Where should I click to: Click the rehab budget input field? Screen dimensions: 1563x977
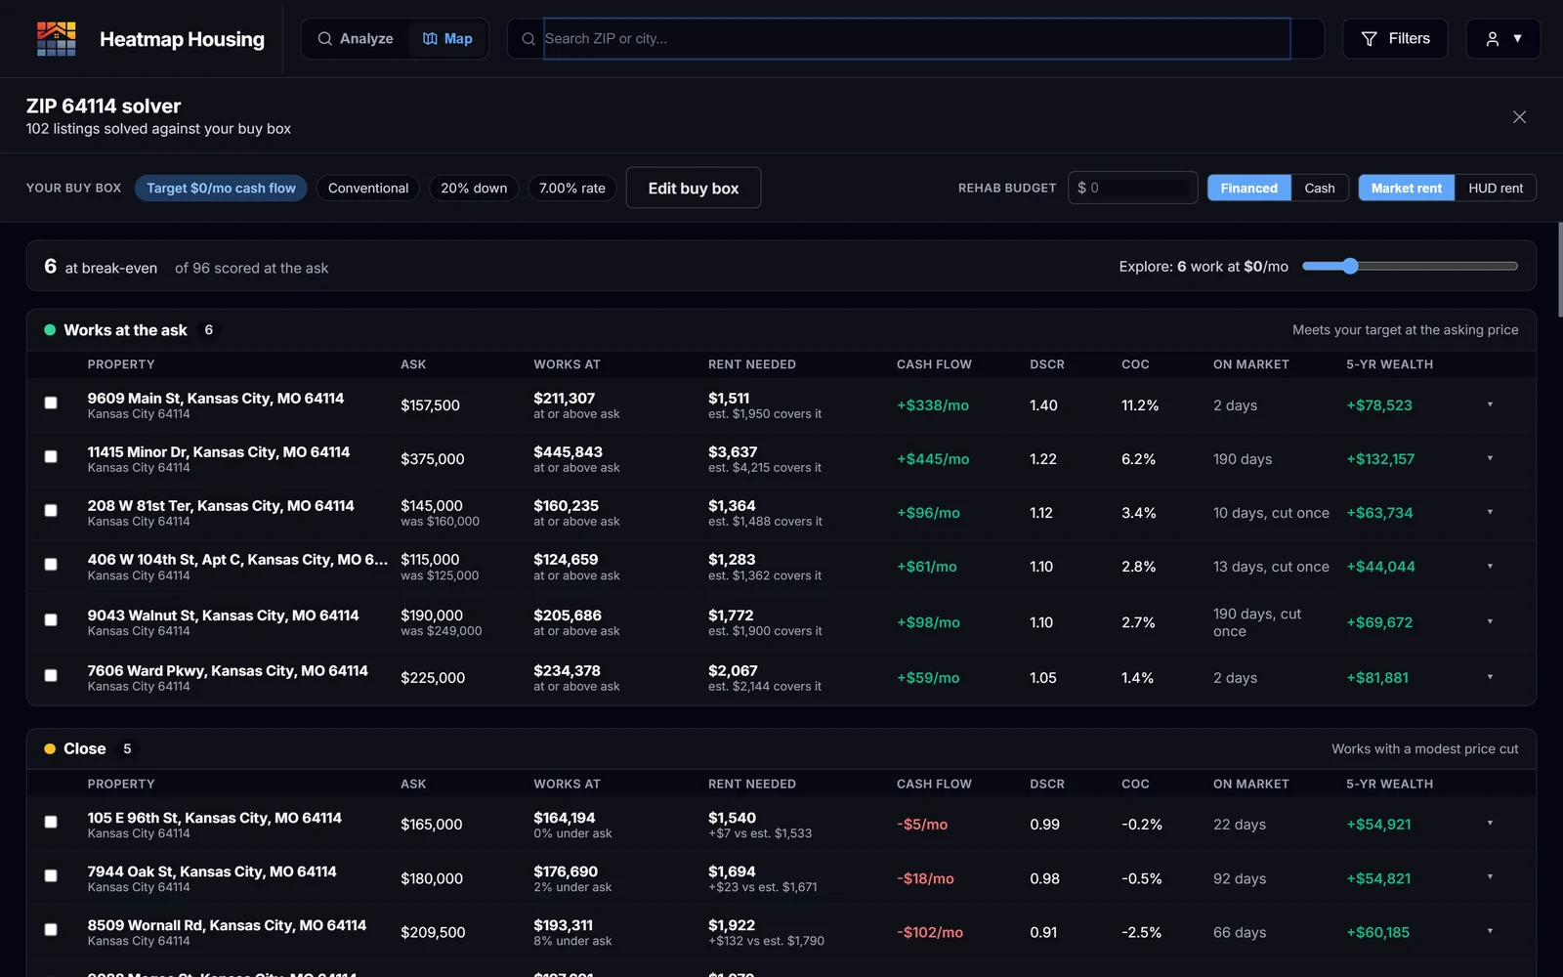point(1133,188)
